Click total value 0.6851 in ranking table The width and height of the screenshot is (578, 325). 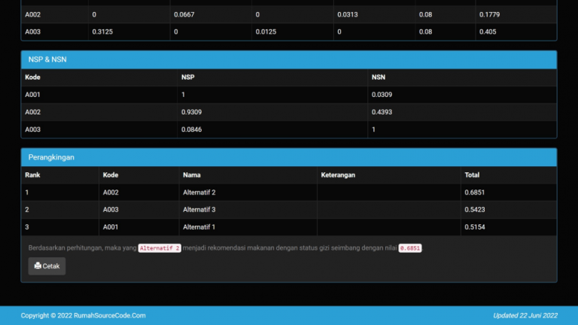[x=474, y=193]
